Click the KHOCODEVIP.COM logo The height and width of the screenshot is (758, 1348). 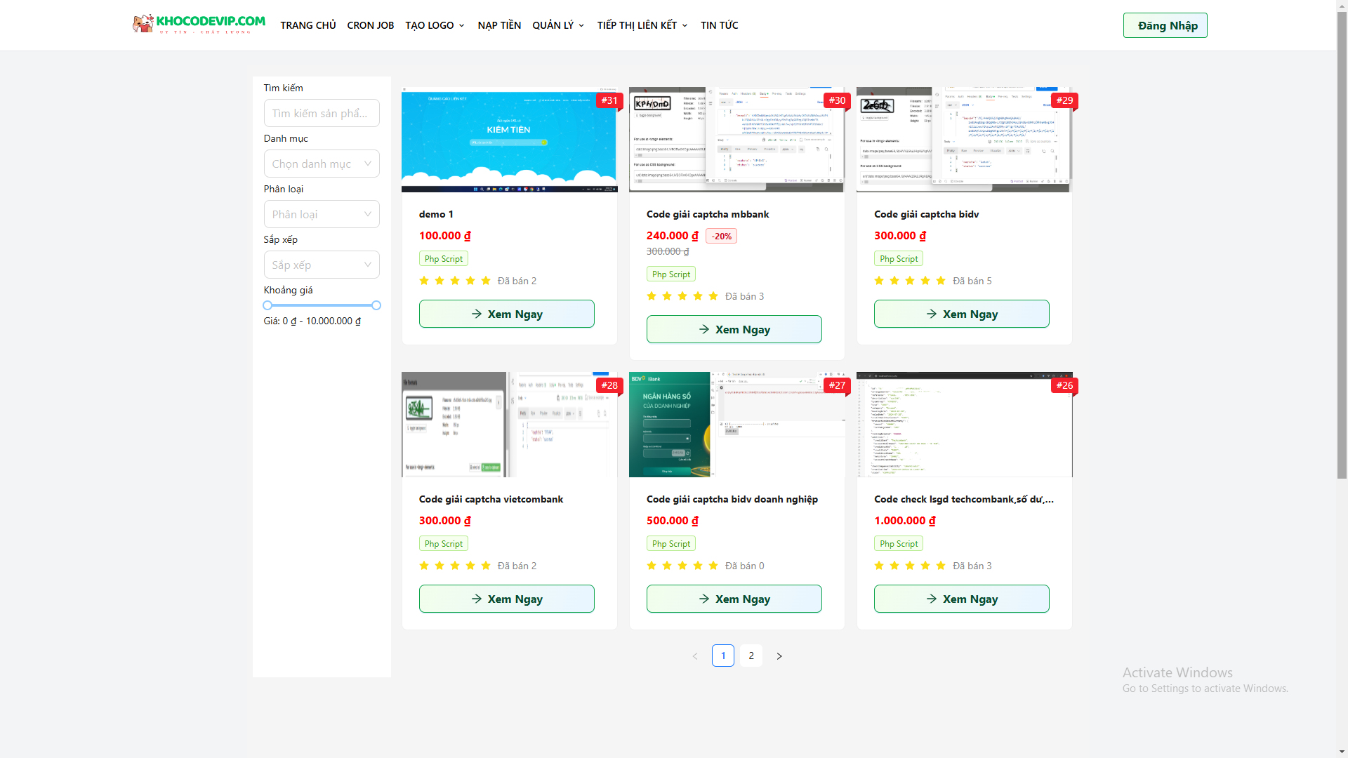point(199,25)
